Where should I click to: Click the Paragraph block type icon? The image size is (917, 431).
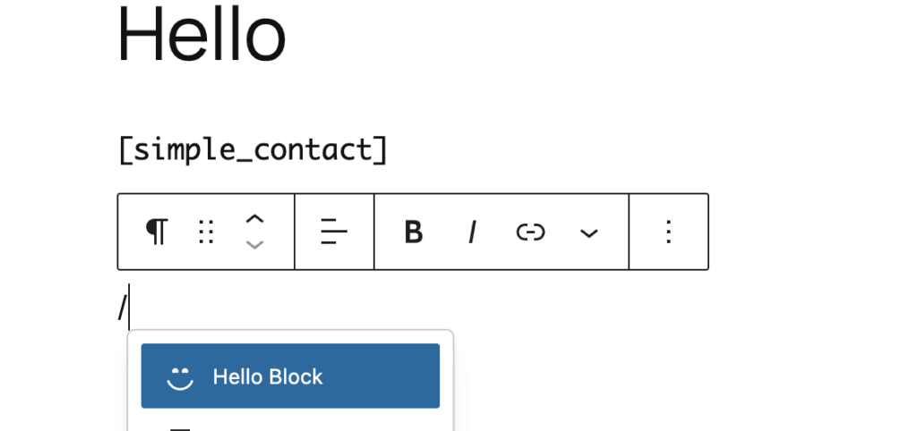(x=157, y=232)
